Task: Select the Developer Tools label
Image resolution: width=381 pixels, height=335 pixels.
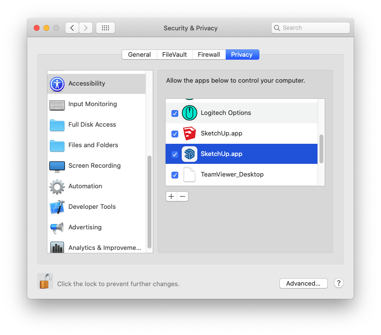Action: [92, 206]
